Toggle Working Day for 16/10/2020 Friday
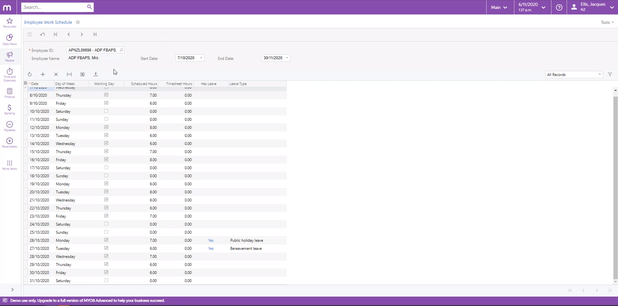The height and width of the screenshot is (306, 618). coord(106,159)
